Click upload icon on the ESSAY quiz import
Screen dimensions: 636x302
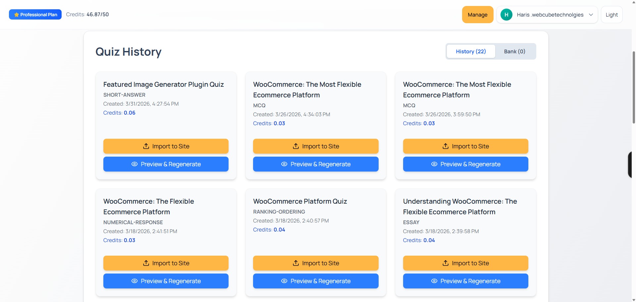(x=446, y=263)
